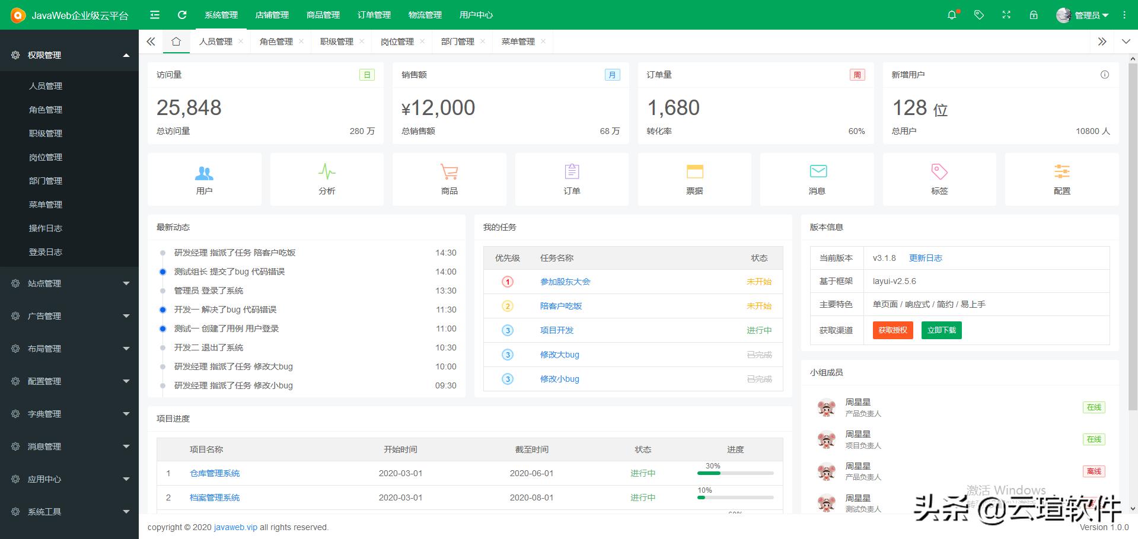Open 操作日志 in the sidebar

coord(46,228)
